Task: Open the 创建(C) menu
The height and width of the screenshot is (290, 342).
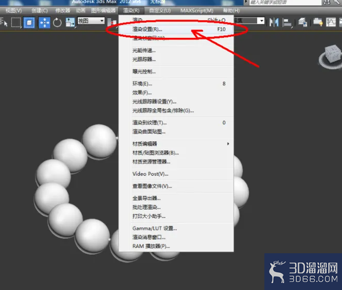Action: (x=39, y=10)
